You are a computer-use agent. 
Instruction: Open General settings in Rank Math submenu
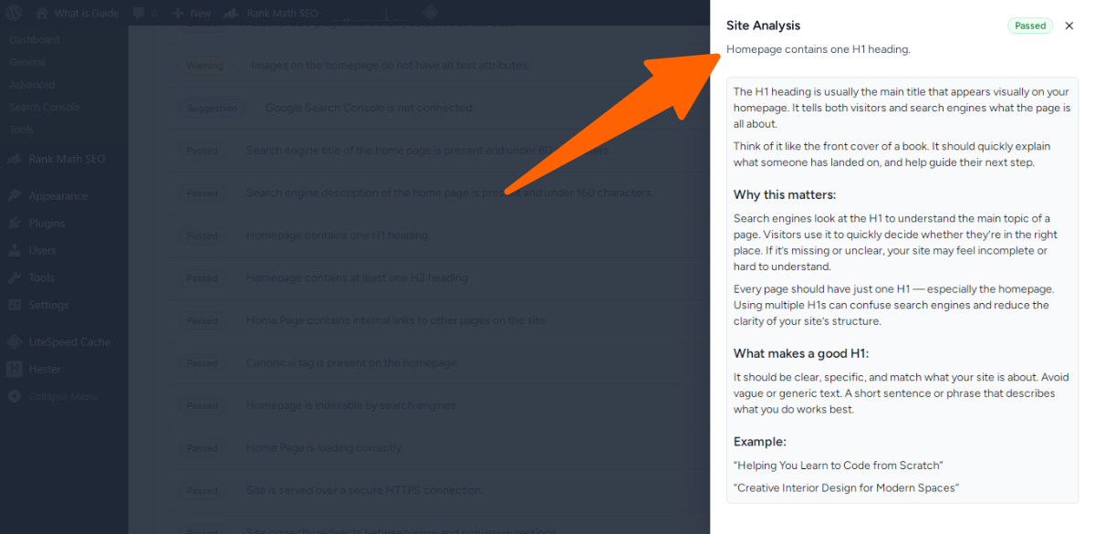pos(27,62)
